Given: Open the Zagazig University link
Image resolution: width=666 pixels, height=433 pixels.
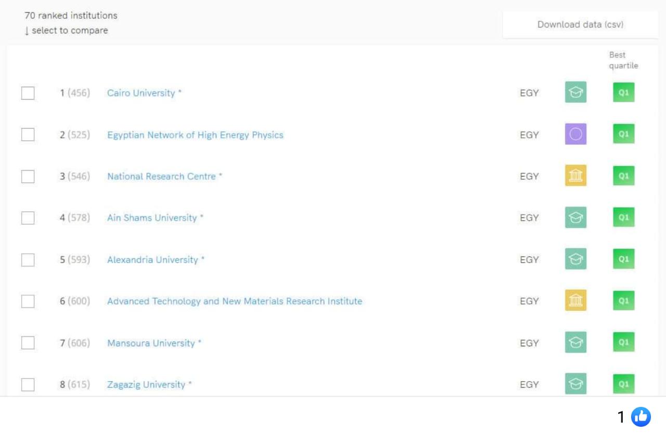Looking at the screenshot, I should 146,385.
